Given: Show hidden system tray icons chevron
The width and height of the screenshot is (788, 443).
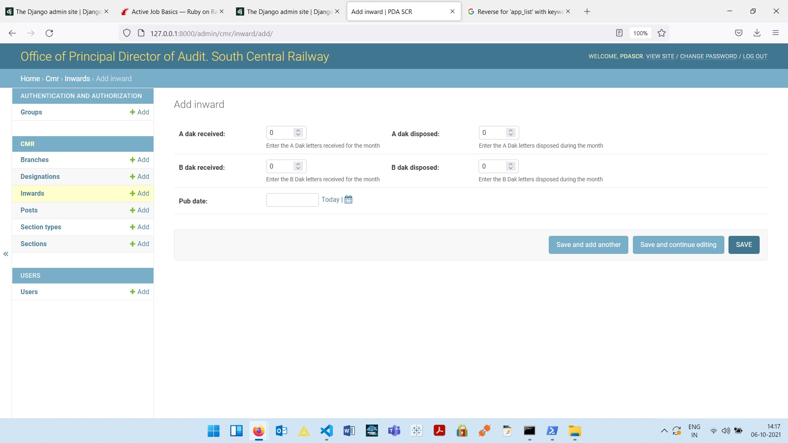Looking at the screenshot, I should pyautogui.click(x=664, y=431).
